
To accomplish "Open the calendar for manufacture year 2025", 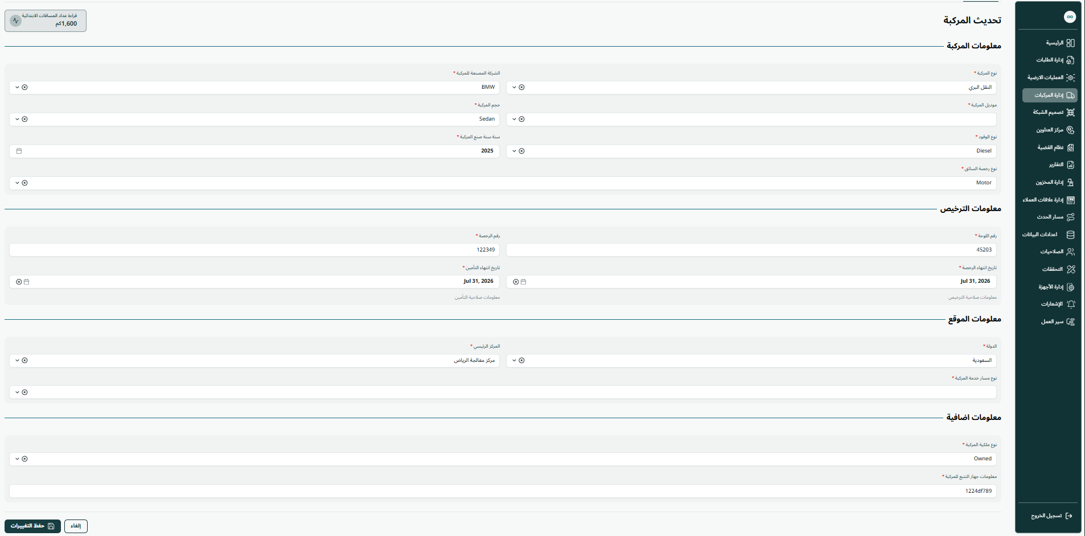I will [19, 151].
